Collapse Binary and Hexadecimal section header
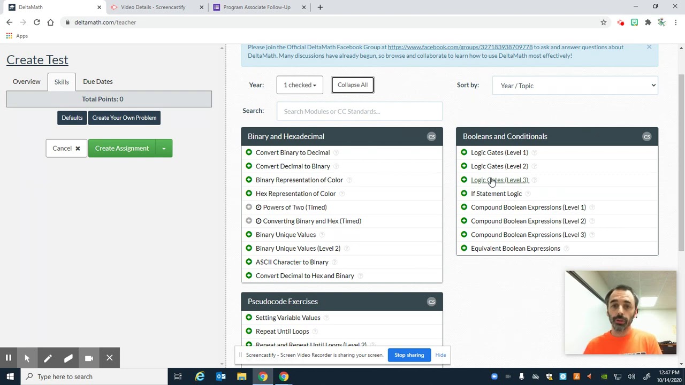The image size is (685, 385). (342, 136)
